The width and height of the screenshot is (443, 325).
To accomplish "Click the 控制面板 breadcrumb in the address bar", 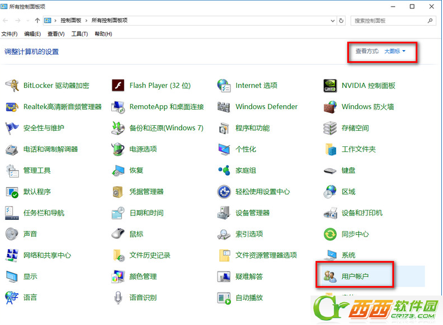I will [x=71, y=21].
